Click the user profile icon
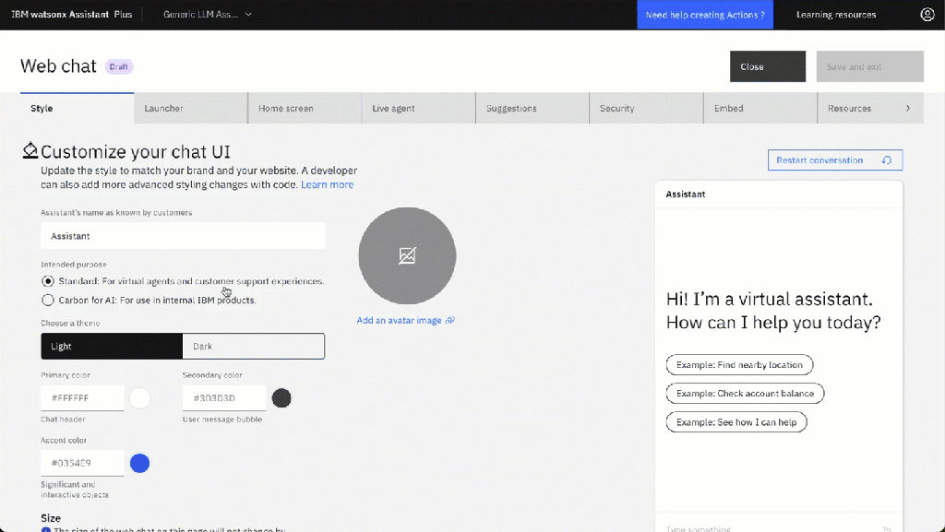 (x=927, y=15)
